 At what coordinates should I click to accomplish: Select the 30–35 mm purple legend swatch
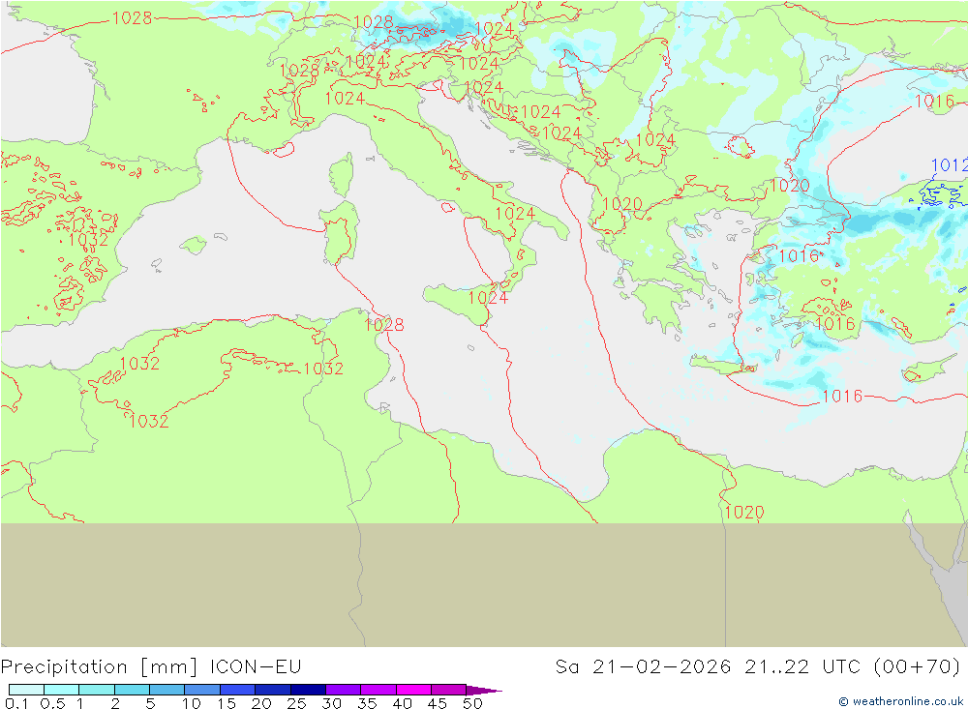coord(344,690)
